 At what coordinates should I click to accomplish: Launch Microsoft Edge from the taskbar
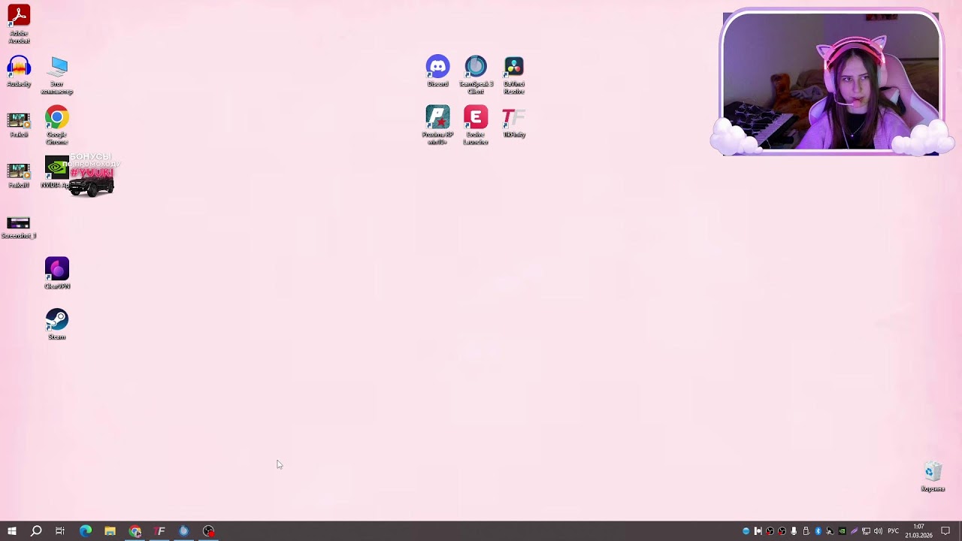pos(86,531)
